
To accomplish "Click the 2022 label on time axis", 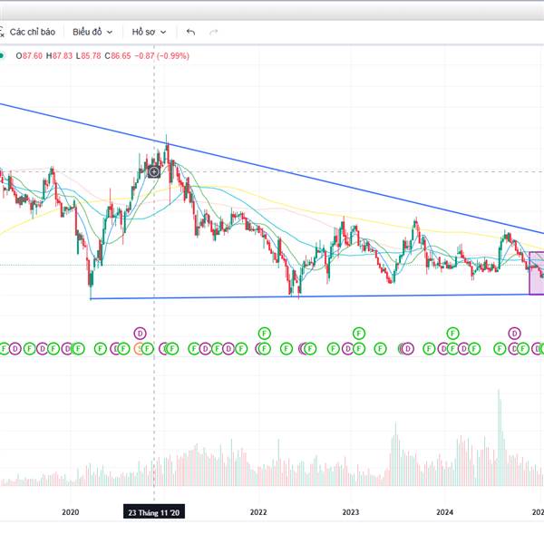I will point(258,512).
